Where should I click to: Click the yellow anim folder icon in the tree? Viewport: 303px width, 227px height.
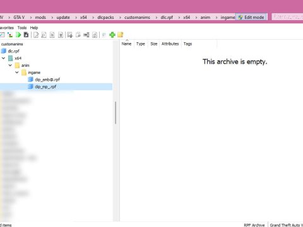[17, 66]
